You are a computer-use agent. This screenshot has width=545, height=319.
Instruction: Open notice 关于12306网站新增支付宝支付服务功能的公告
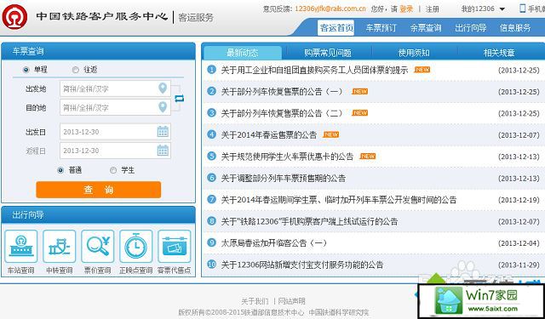pyautogui.click(x=302, y=265)
